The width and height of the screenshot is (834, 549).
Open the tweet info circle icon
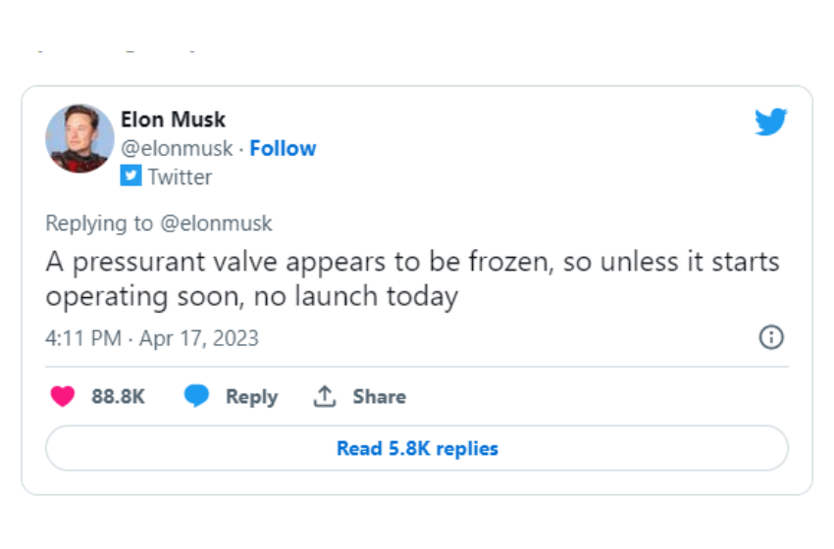click(x=770, y=337)
